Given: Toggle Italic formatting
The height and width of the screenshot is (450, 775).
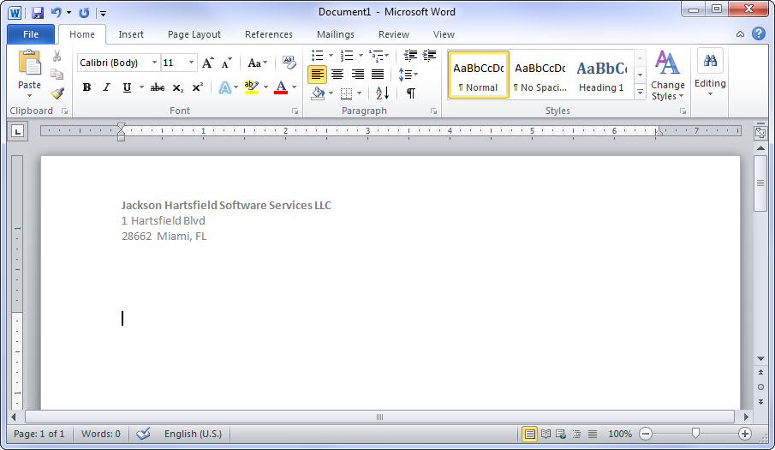Looking at the screenshot, I should [x=106, y=87].
